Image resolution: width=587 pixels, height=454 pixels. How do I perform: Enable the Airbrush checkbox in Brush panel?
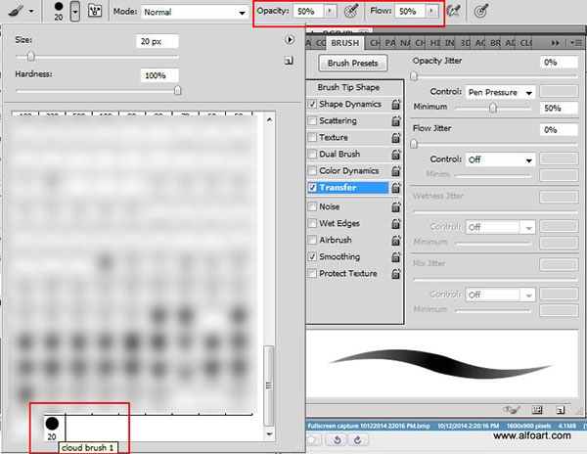(x=312, y=240)
